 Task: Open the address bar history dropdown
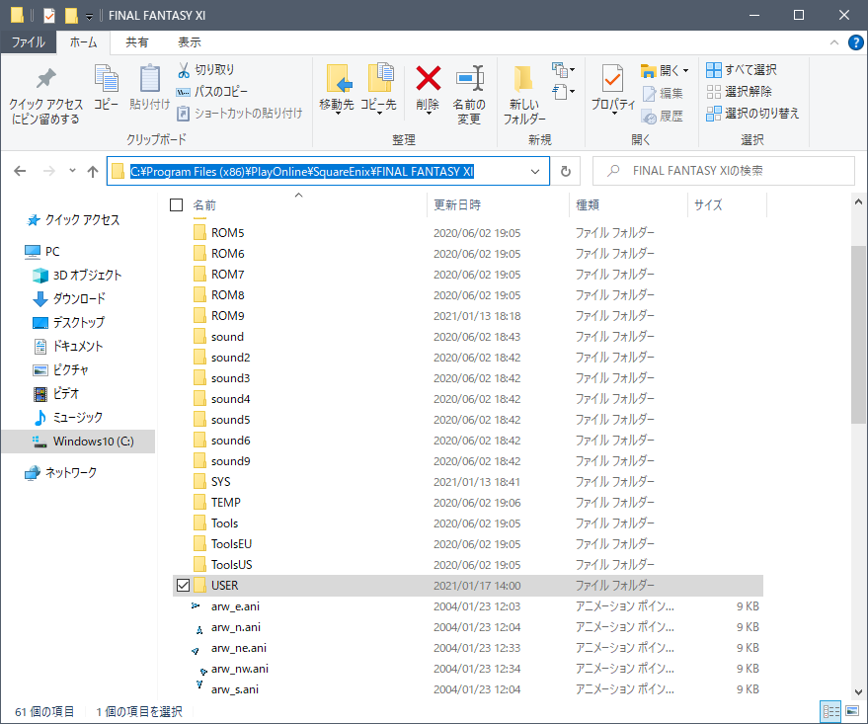pos(535,172)
